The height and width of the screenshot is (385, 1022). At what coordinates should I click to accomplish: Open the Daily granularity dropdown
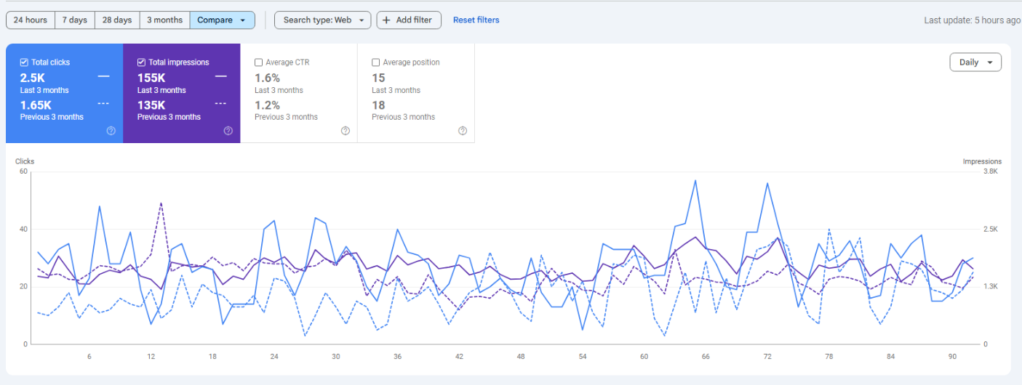pyautogui.click(x=975, y=62)
